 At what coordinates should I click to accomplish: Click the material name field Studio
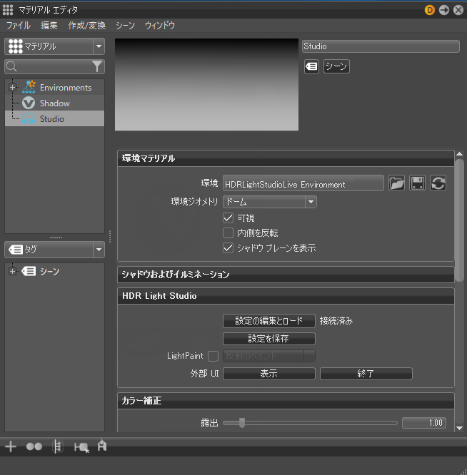pyautogui.click(x=381, y=46)
